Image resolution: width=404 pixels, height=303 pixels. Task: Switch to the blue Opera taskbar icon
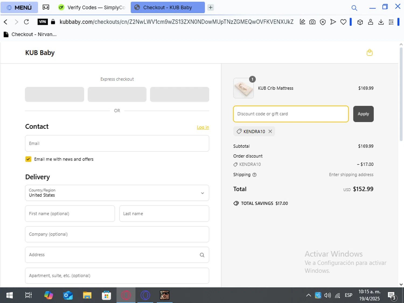tap(145, 295)
